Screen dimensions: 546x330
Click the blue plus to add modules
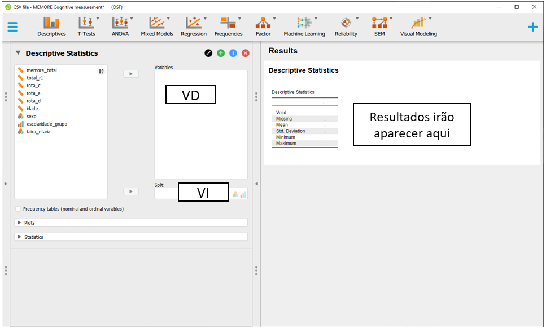tap(532, 26)
